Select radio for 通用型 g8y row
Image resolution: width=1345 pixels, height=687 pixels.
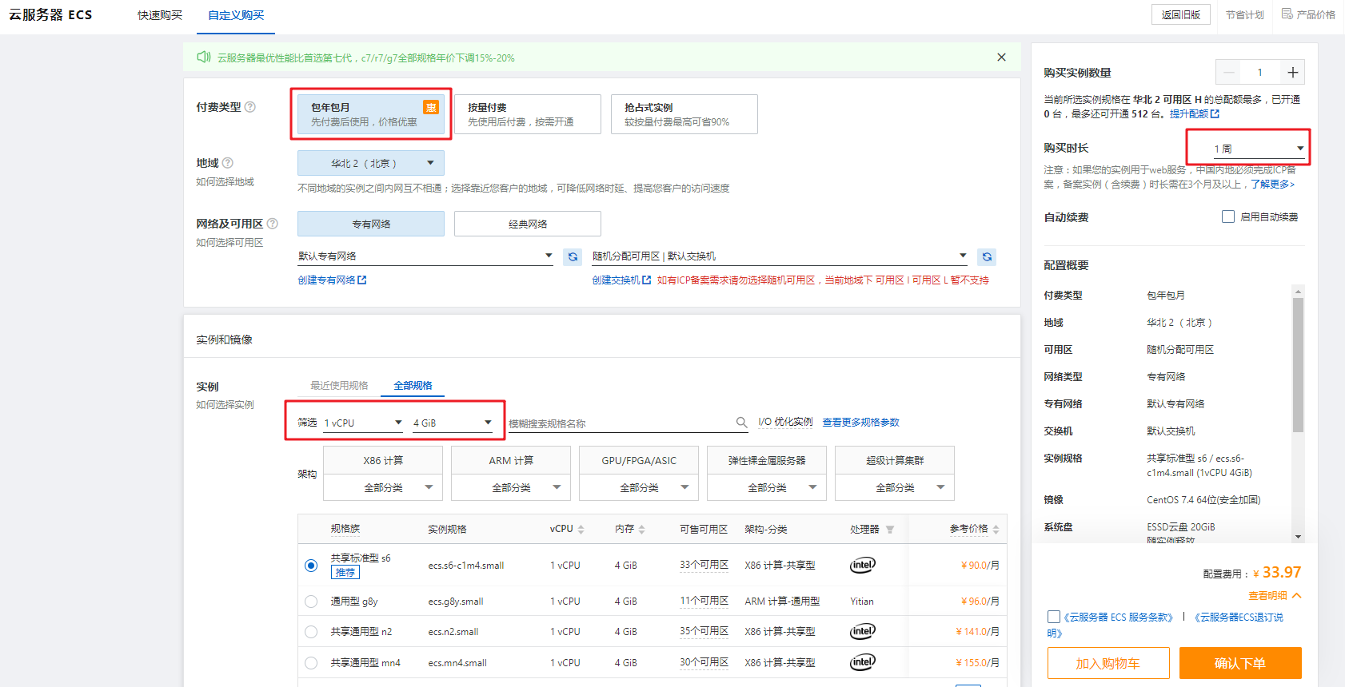click(311, 602)
